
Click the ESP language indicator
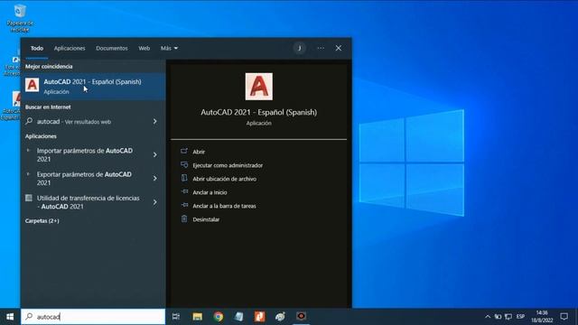click(x=520, y=317)
